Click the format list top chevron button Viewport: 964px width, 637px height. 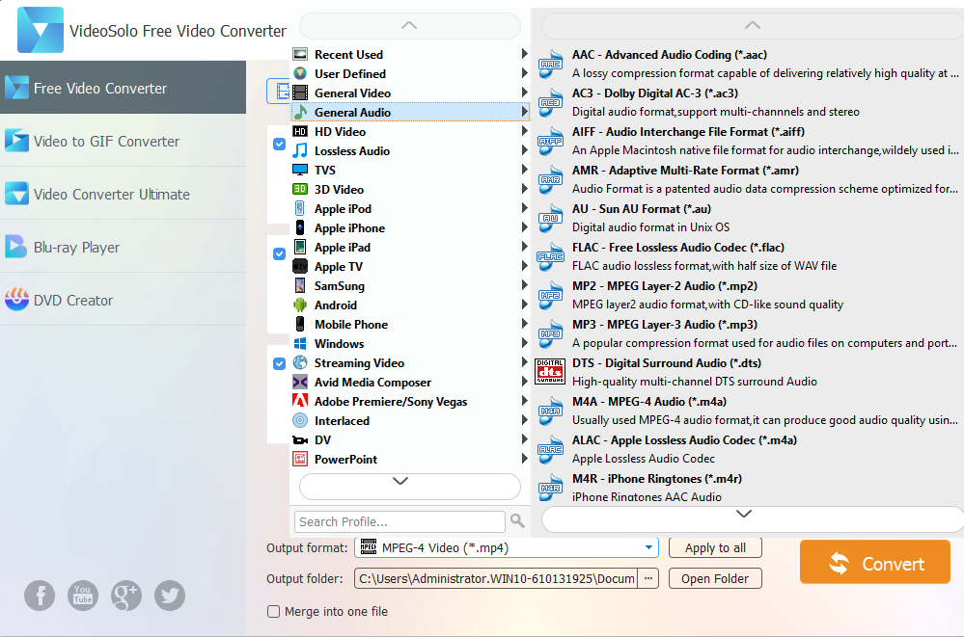pyautogui.click(x=752, y=25)
